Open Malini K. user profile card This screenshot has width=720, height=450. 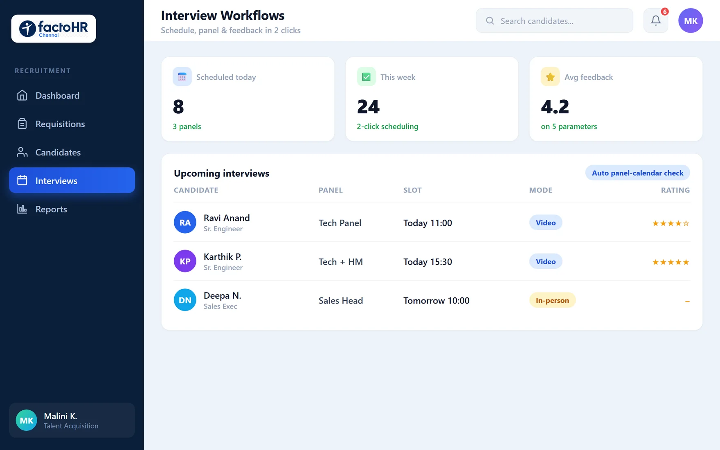(x=72, y=420)
